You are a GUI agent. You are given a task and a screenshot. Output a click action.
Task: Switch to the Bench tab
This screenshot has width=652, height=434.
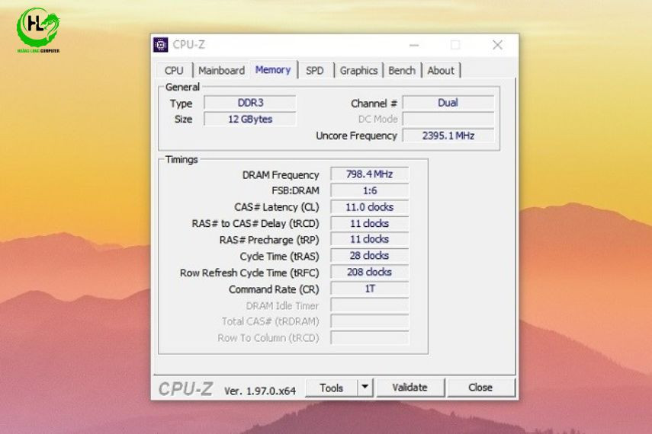402,71
